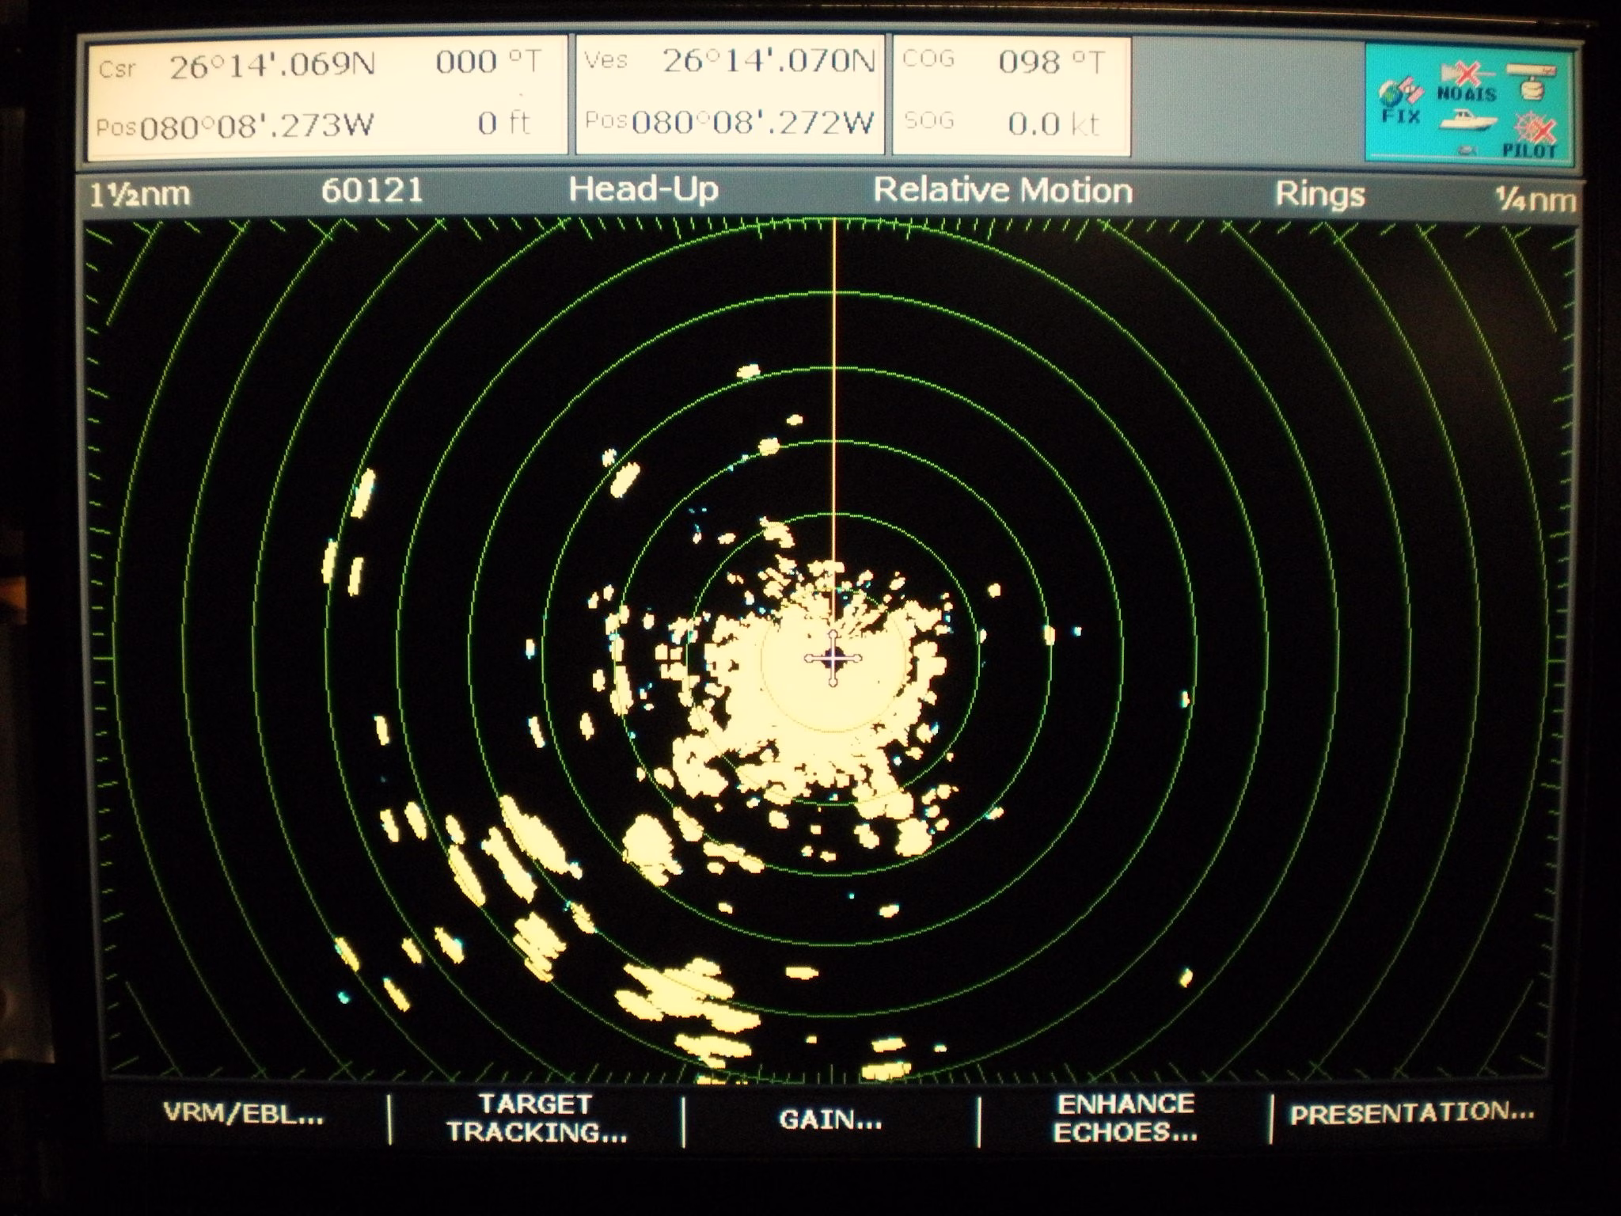
Task: Open the PRESENTATION options
Action: (1410, 1115)
